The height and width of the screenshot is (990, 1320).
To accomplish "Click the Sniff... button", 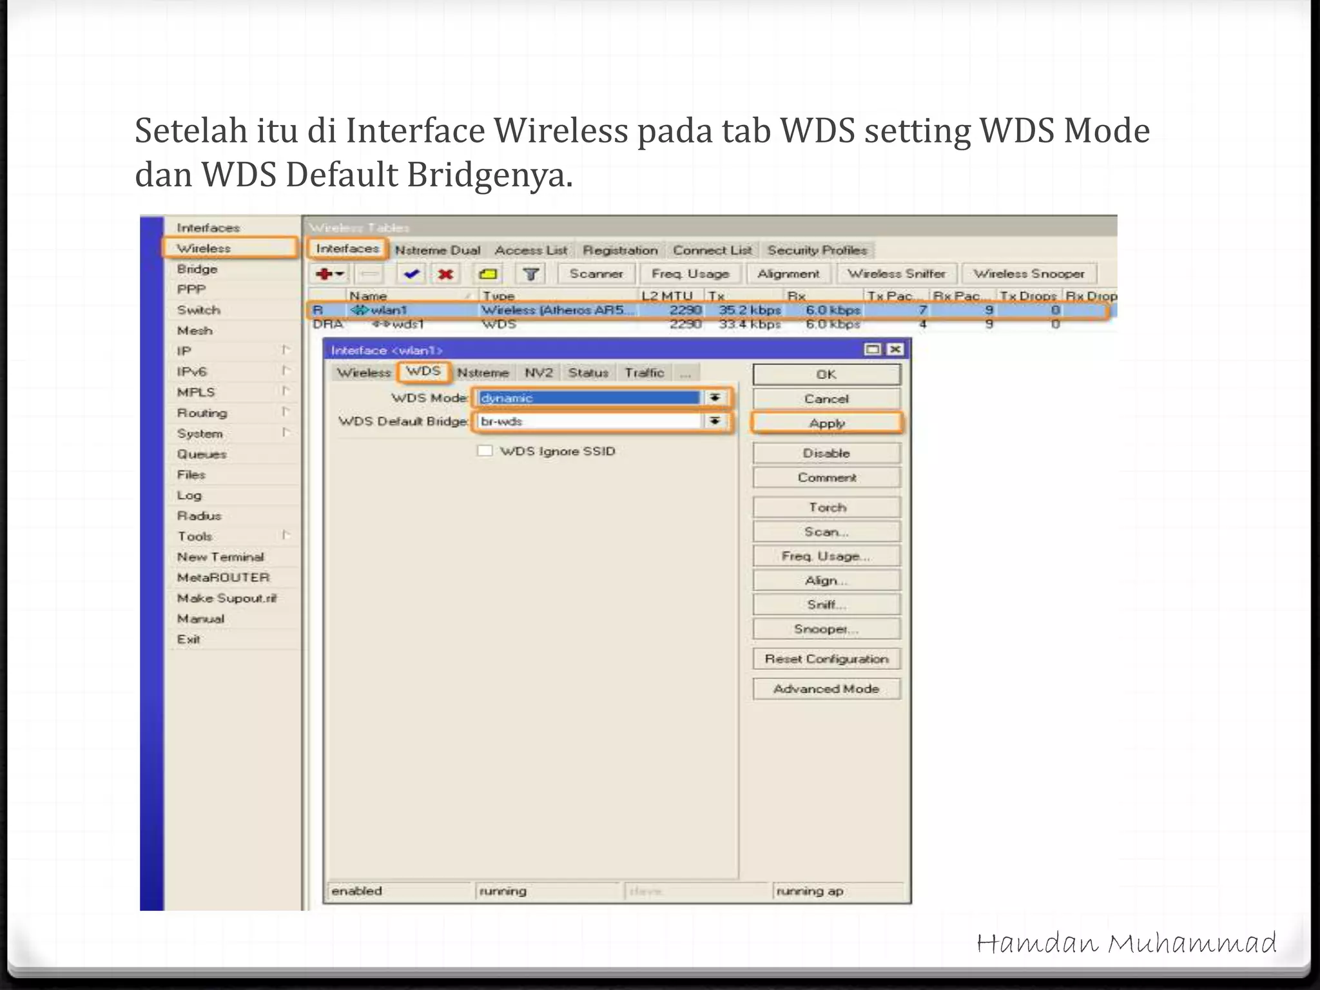I will [x=826, y=605].
